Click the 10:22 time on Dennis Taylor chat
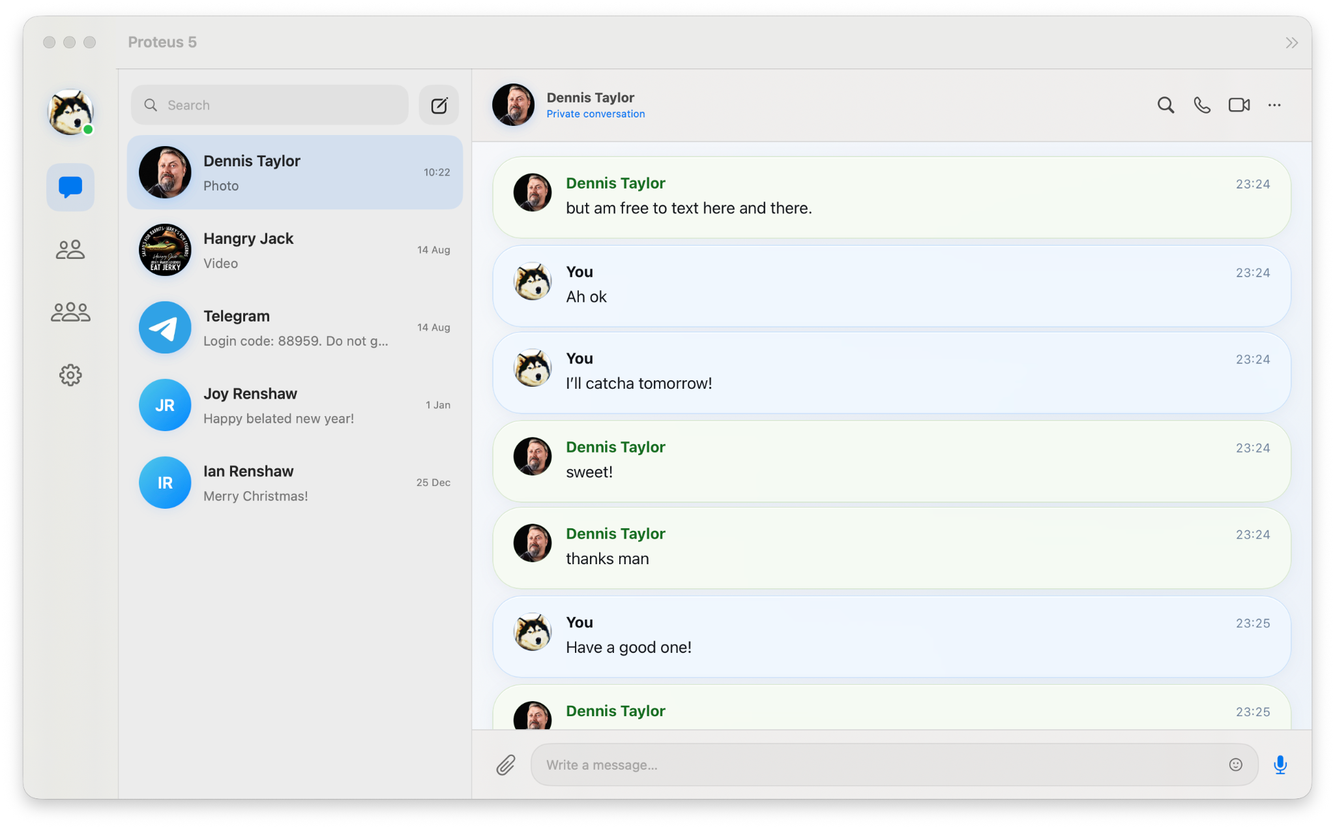Viewport: 1335px width, 829px height. coord(437,172)
